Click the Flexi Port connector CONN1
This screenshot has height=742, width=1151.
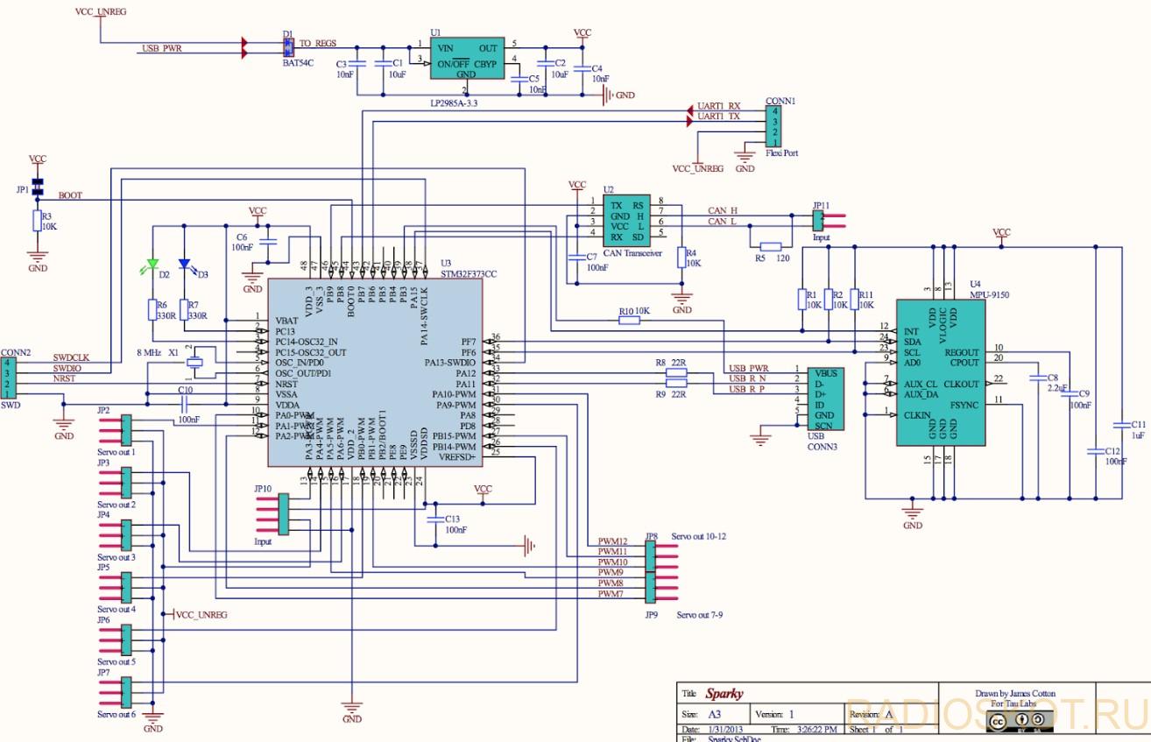pyautogui.click(x=773, y=127)
